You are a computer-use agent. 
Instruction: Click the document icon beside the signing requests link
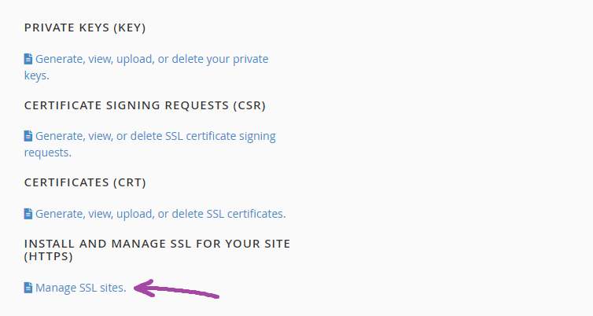click(28, 136)
